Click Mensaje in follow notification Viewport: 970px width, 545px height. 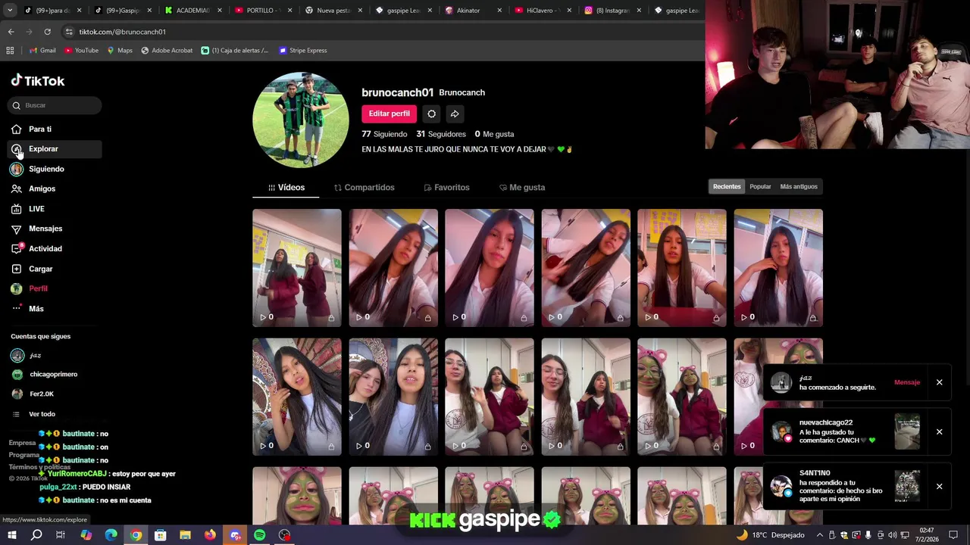point(907,382)
